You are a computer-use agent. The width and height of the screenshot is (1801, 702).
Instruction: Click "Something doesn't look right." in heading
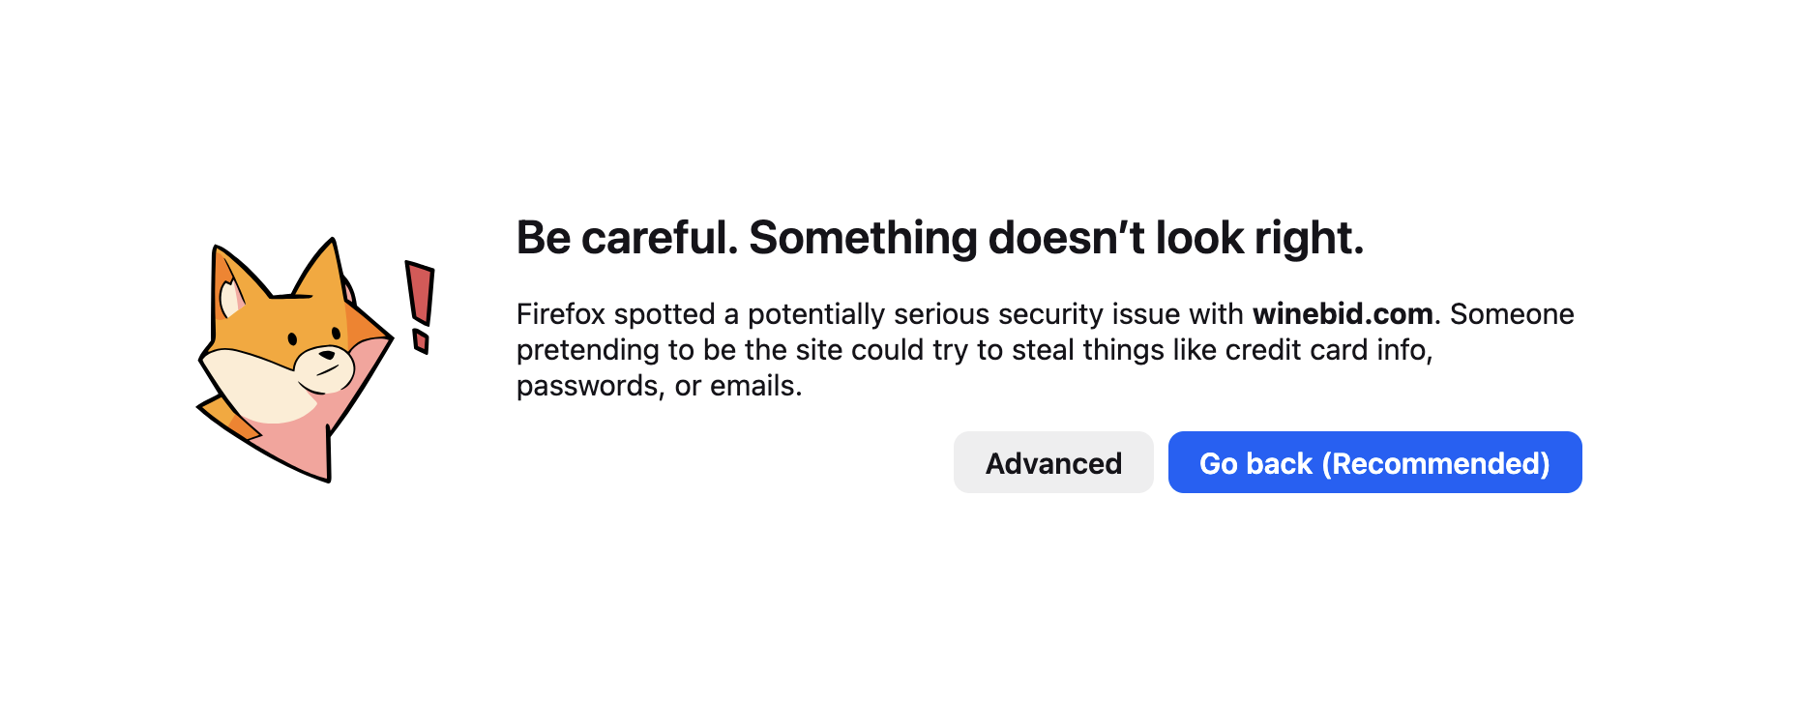(x=1056, y=238)
